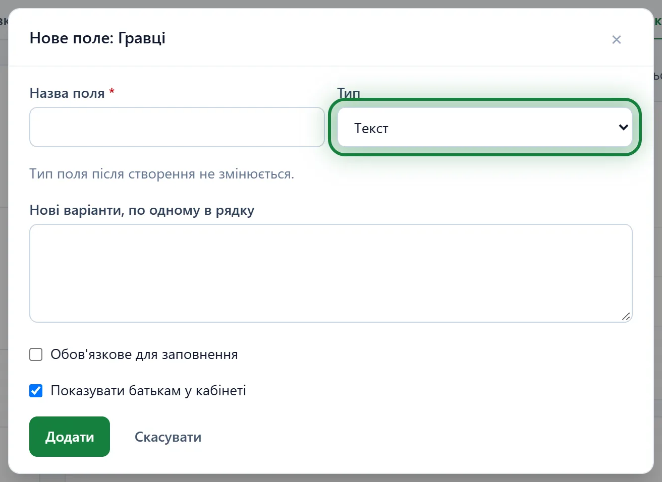Viewport: 662px width, 482px height.
Task: Focus the Назва поля text input
Action: pos(177,127)
